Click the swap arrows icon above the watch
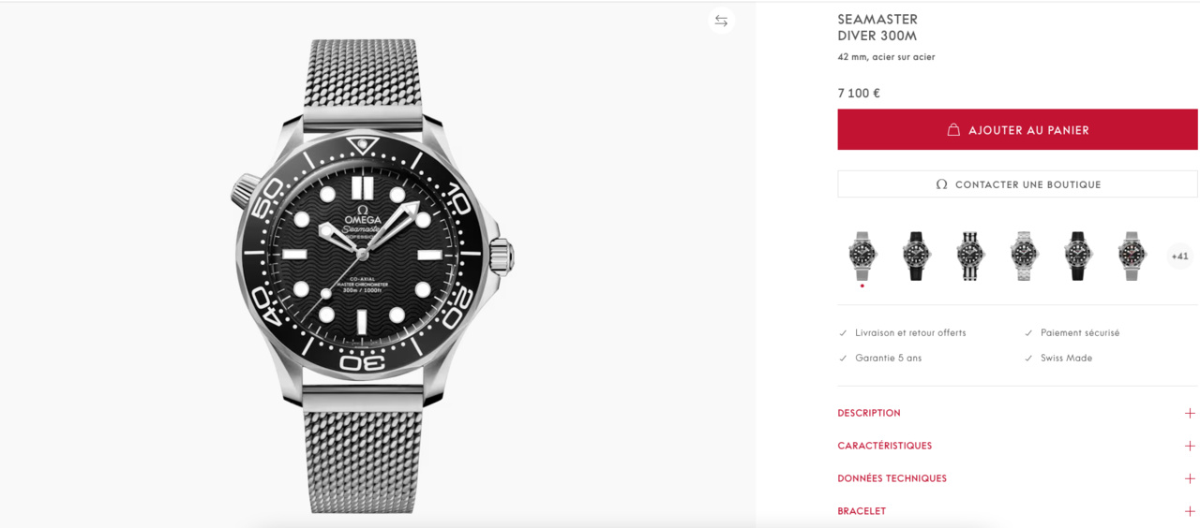 pyautogui.click(x=721, y=21)
